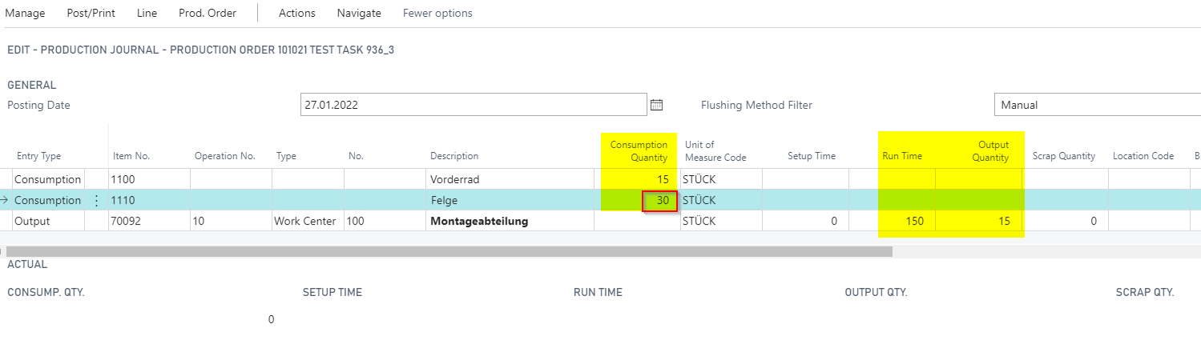
Task: Click the horizontal scrollbar under the grid
Action: pyautogui.click(x=449, y=251)
